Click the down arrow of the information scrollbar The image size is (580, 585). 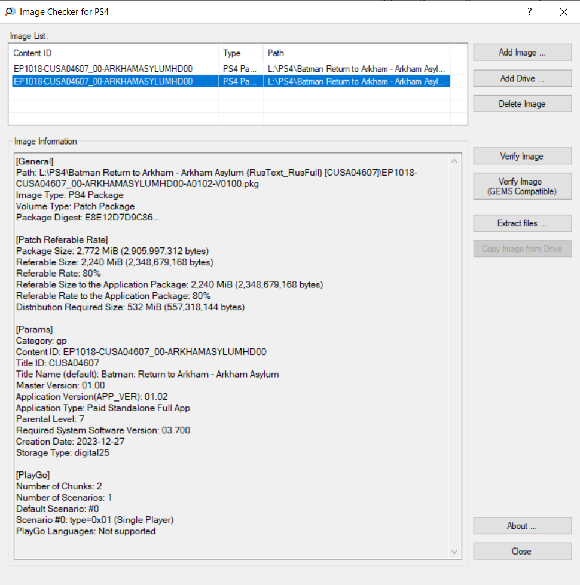[454, 552]
